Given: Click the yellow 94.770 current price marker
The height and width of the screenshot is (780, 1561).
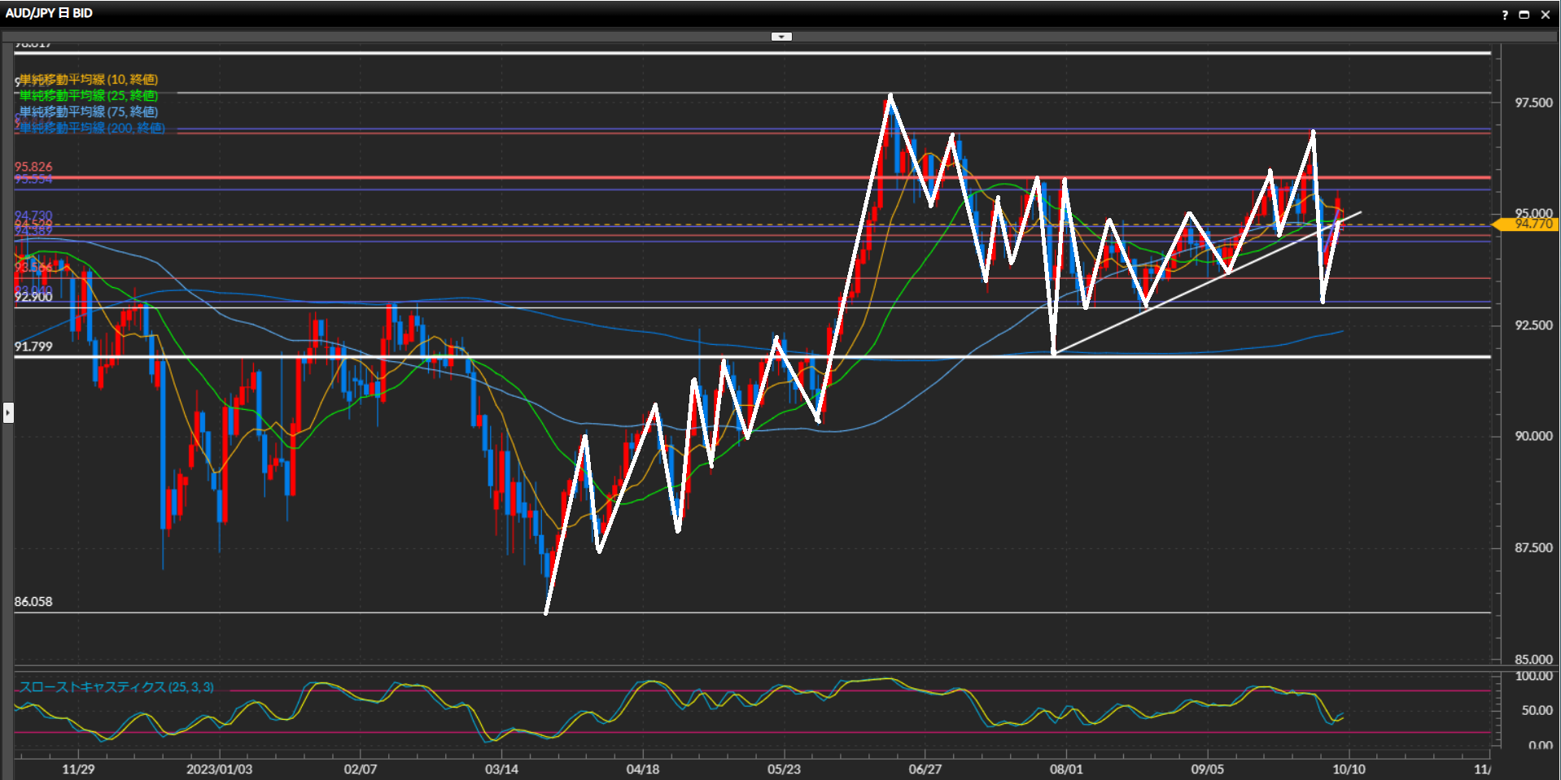Looking at the screenshot, I should pyautogui.click(x=1532, y=224).
